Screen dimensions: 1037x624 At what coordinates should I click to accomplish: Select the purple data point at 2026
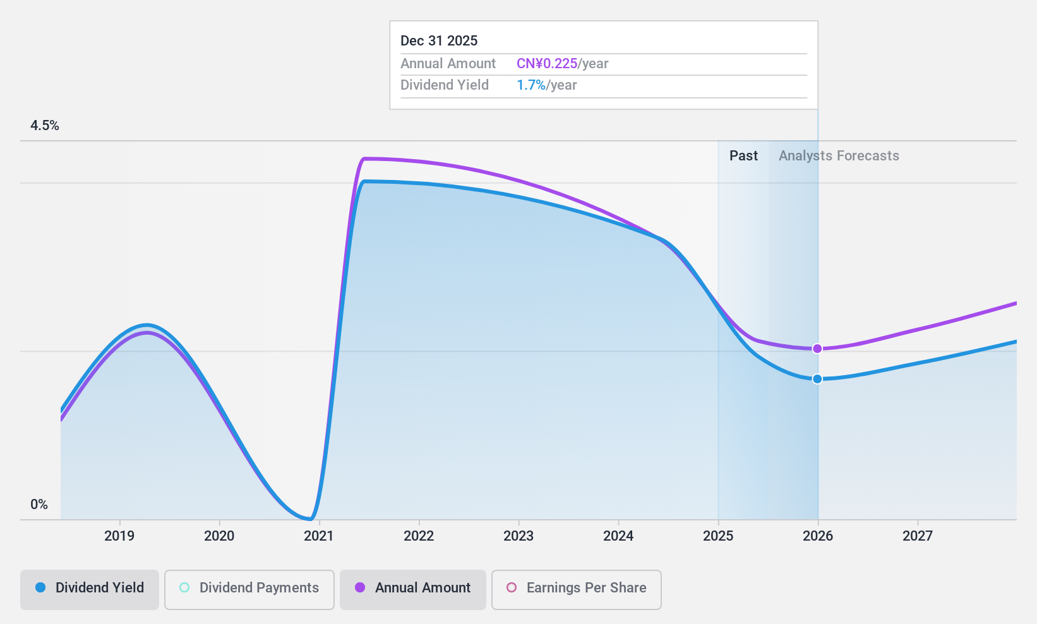tap(817, 349)
